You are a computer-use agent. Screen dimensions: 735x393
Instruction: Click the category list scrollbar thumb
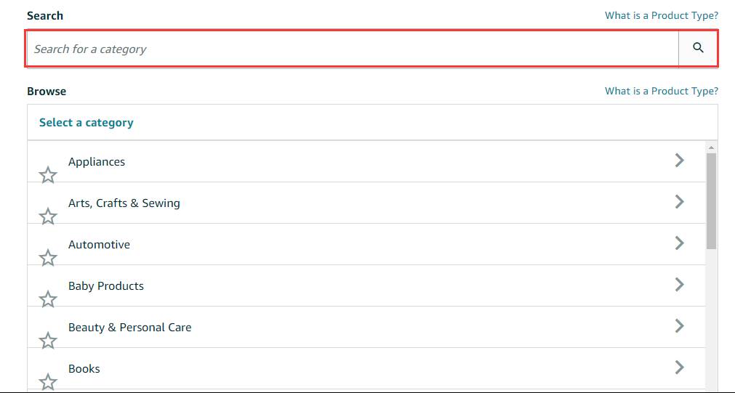tap(711, 201)
